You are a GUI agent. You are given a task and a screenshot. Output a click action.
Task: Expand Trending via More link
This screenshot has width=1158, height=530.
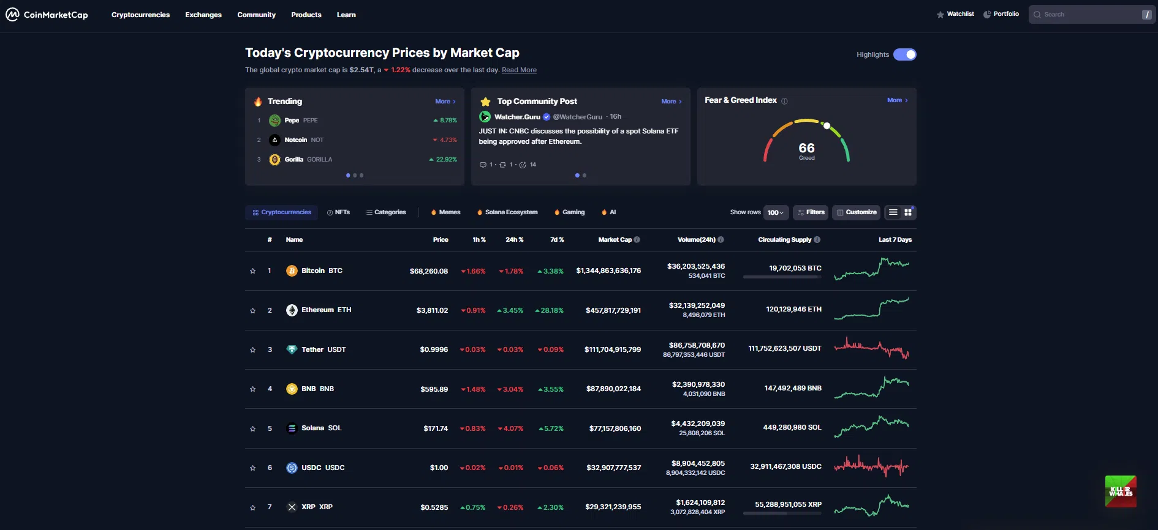(445, 102)
